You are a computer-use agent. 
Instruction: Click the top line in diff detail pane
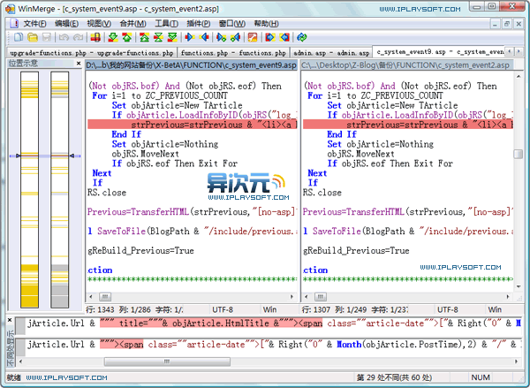point(274,323)
